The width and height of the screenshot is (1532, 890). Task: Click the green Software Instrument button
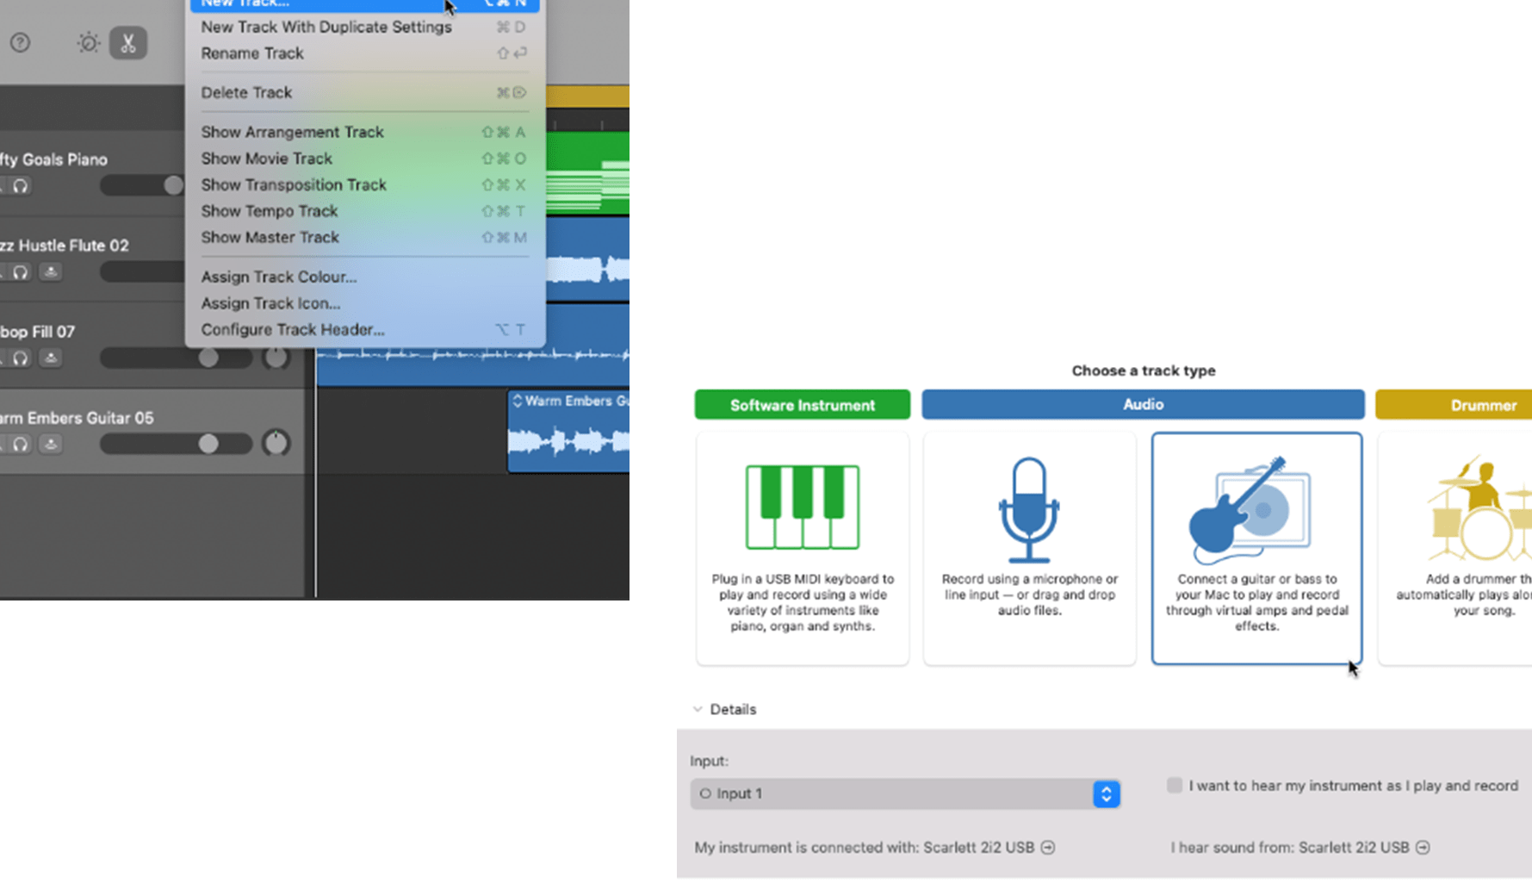point(802,404)
